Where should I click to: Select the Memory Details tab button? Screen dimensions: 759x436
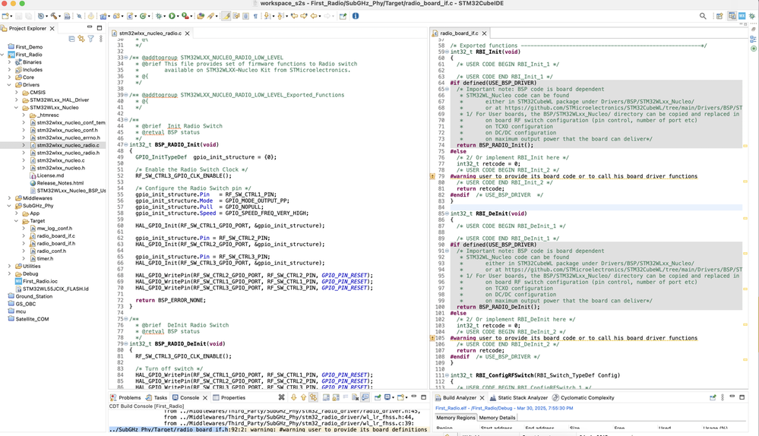[x=497, y=418]
